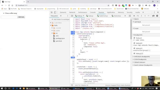Screen dimensions: 160x90
Task: Open the Performance panel
Action: click(82, 12)
